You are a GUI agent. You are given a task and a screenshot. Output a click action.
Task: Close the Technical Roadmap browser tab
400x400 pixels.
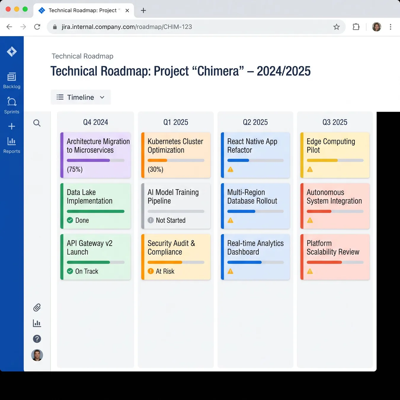point(127,10)
